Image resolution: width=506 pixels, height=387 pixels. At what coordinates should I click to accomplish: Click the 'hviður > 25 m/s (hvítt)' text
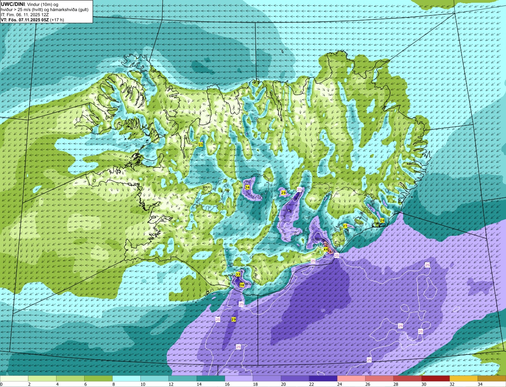(23, 9)
